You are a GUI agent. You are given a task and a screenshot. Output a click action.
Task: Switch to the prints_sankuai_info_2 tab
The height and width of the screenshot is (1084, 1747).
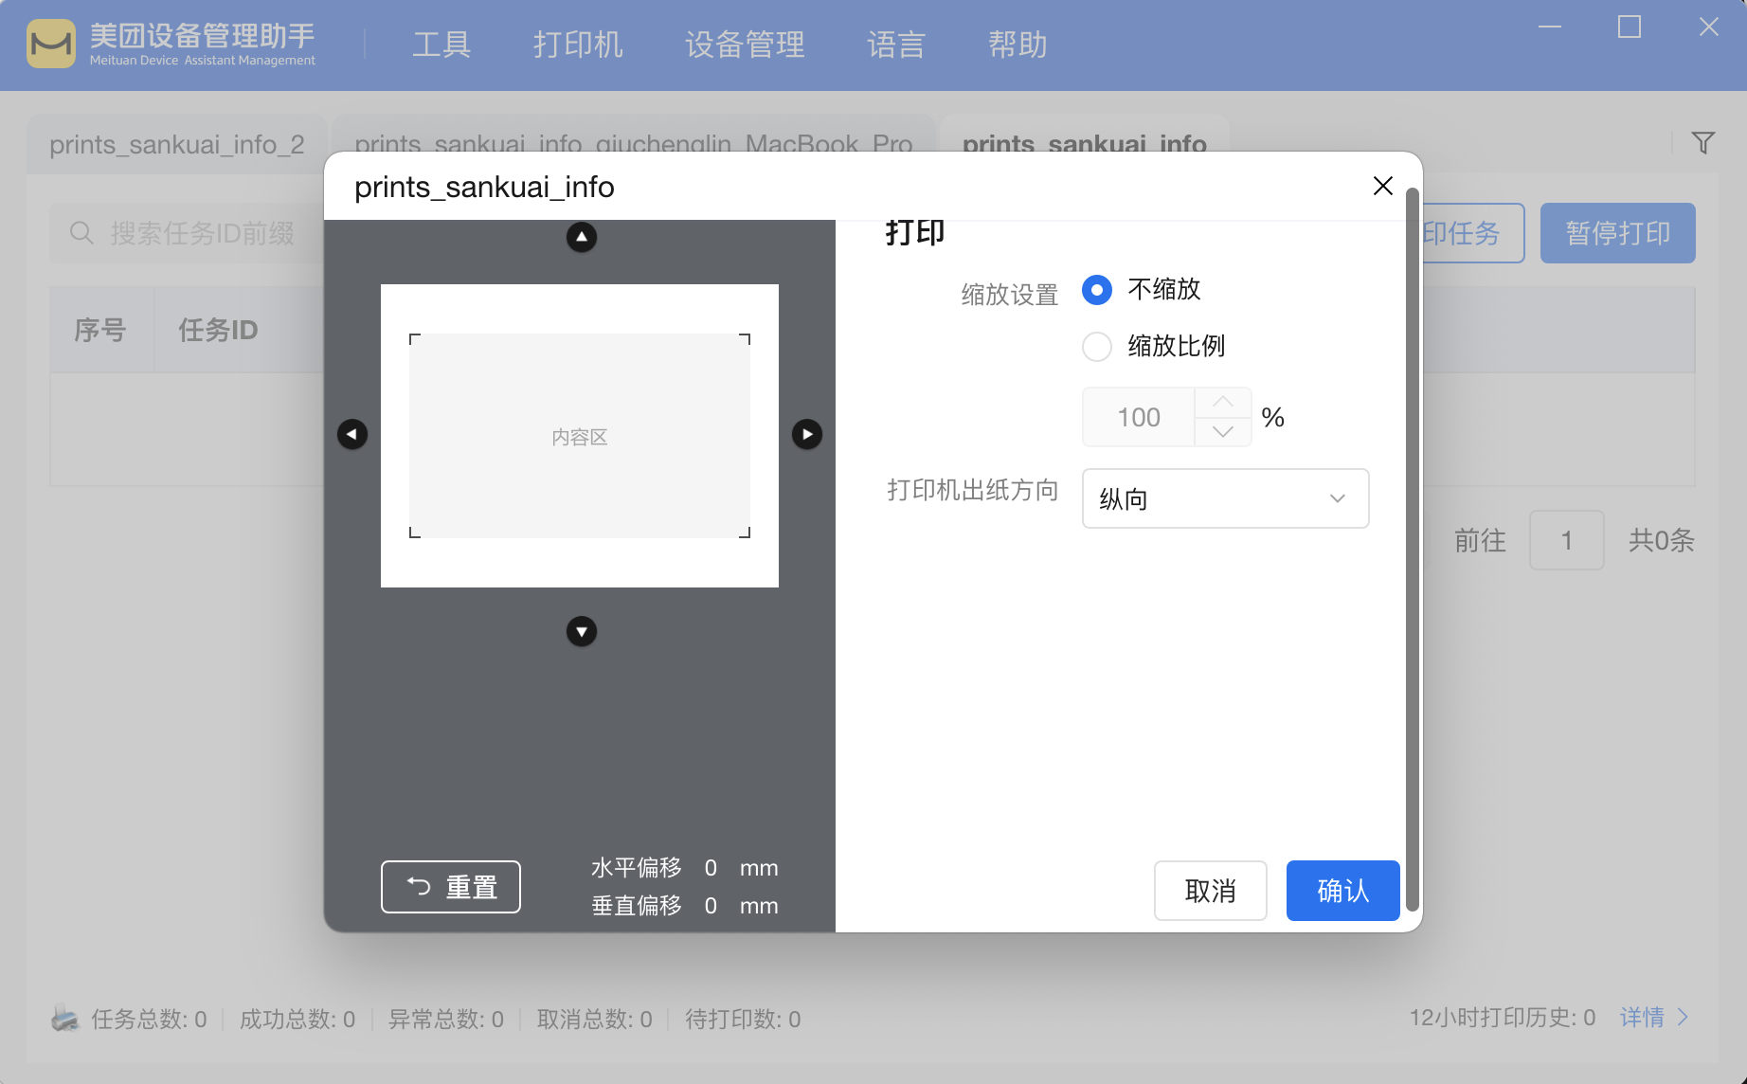pyautogui.click(x=177, y=145)
